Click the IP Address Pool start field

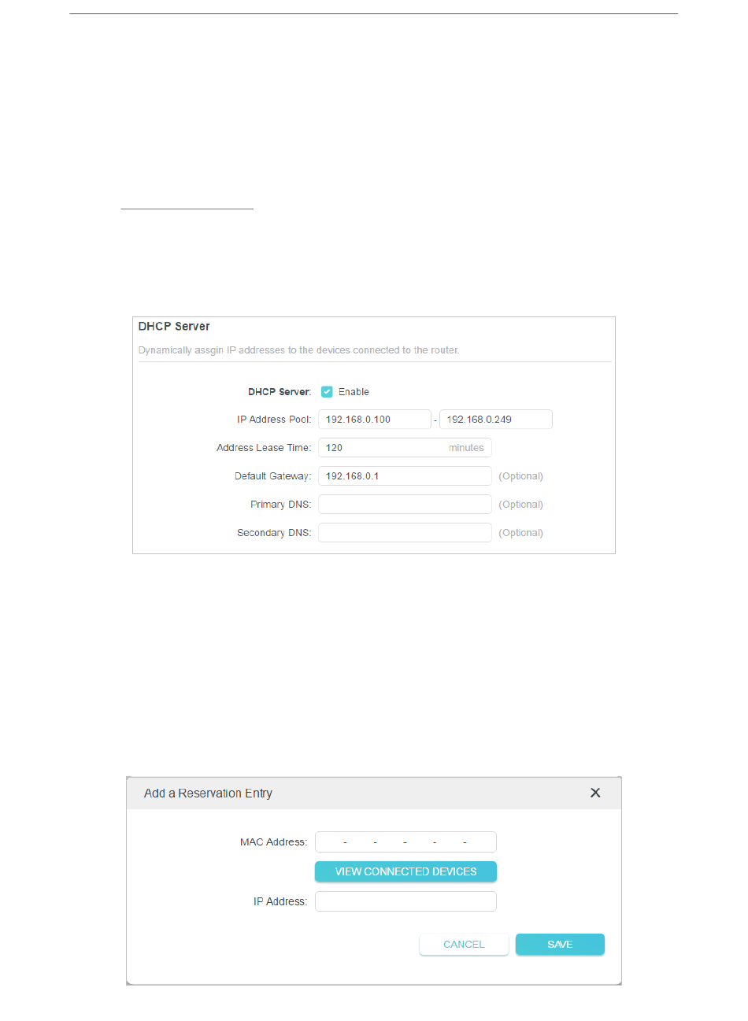(x=375, y=420)
